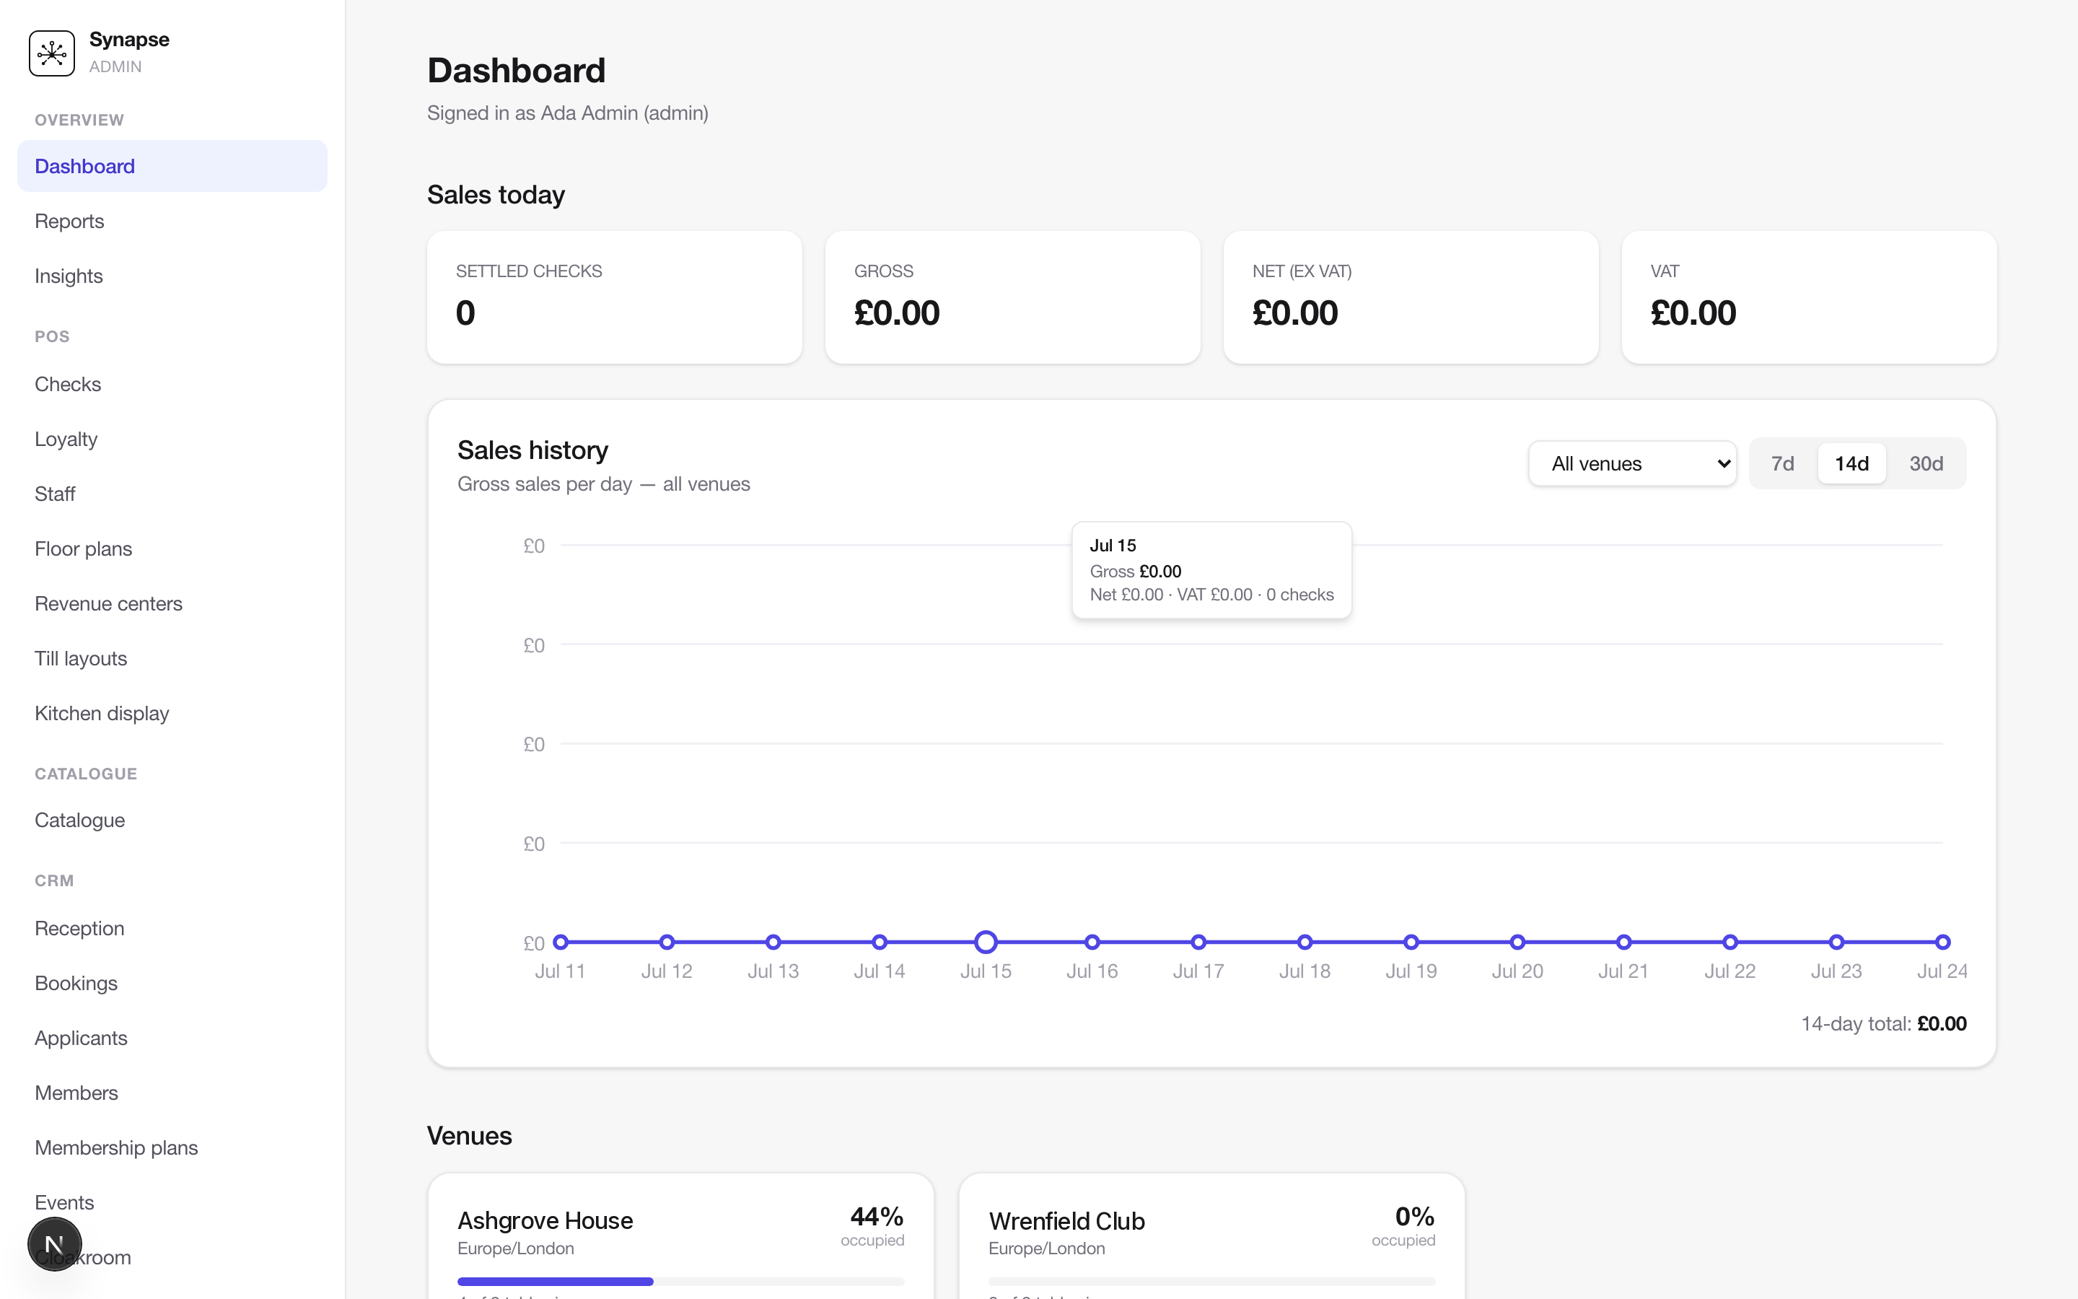Click Wrenfield Club occupancy progress bar
Screen dimensions: 2078x1299
click(1211, 1281)
